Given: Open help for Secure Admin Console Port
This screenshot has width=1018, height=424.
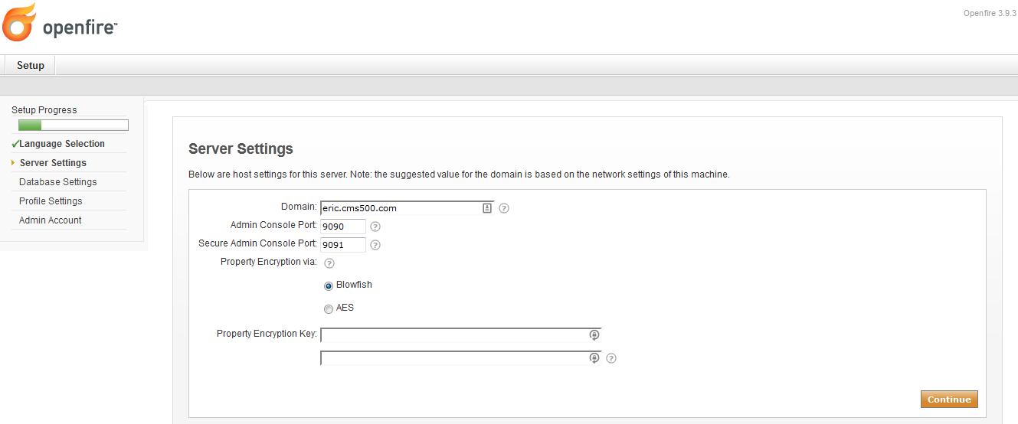Looking at the screenshot, I should [375, 245].
